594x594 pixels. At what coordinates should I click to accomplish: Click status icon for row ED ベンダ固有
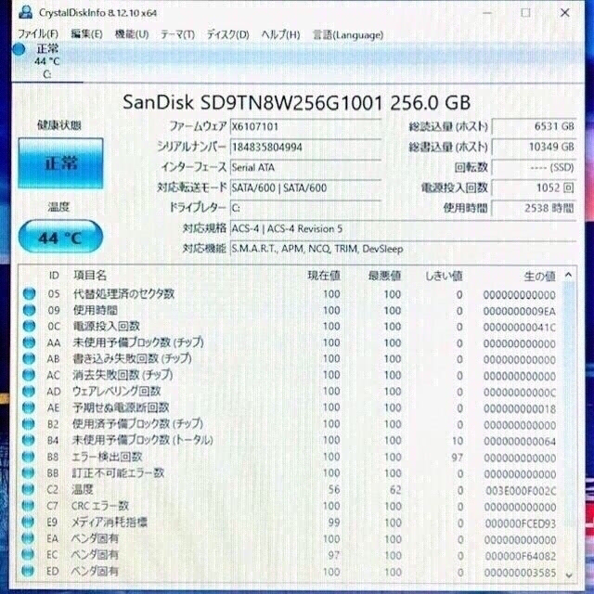click(x=28, y=571)
